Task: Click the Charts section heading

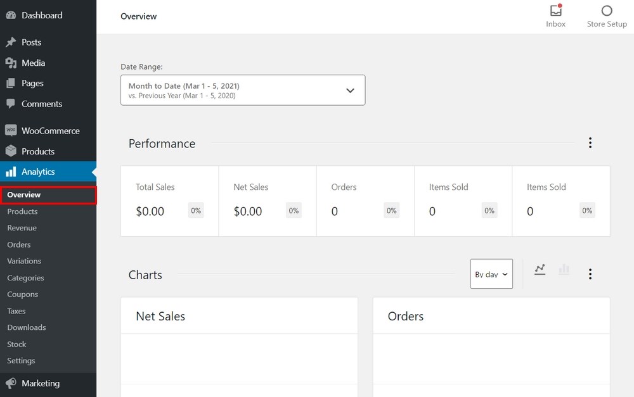Action: pos(145,275)
